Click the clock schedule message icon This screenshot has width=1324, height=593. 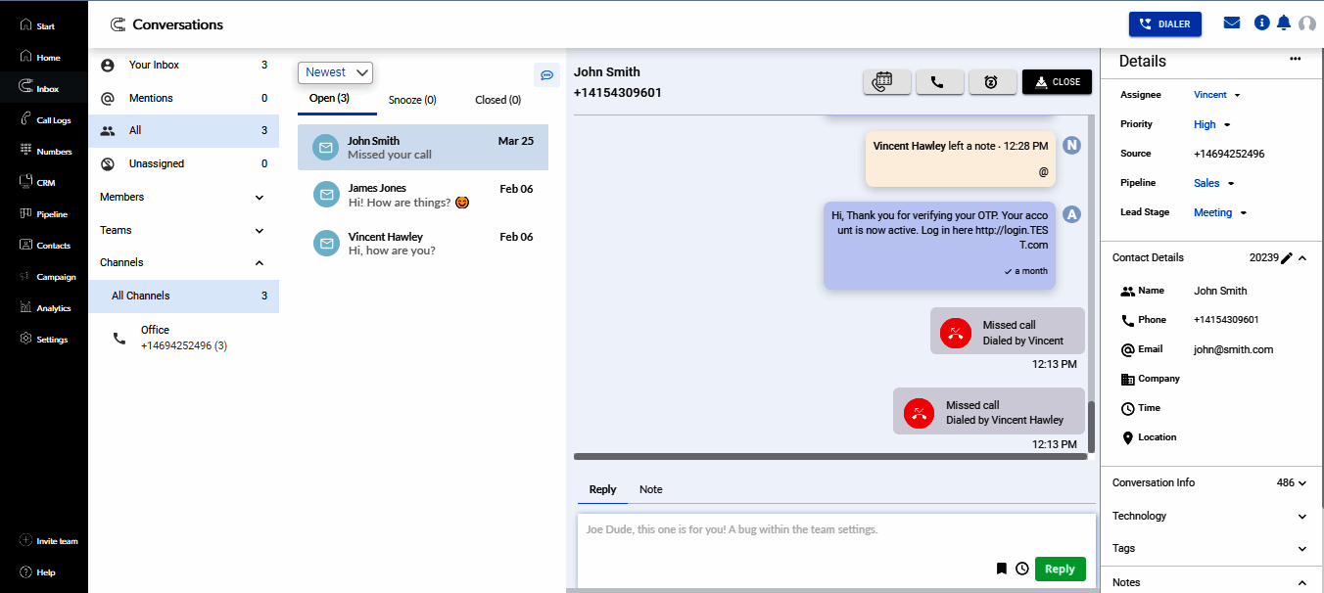1021,569
